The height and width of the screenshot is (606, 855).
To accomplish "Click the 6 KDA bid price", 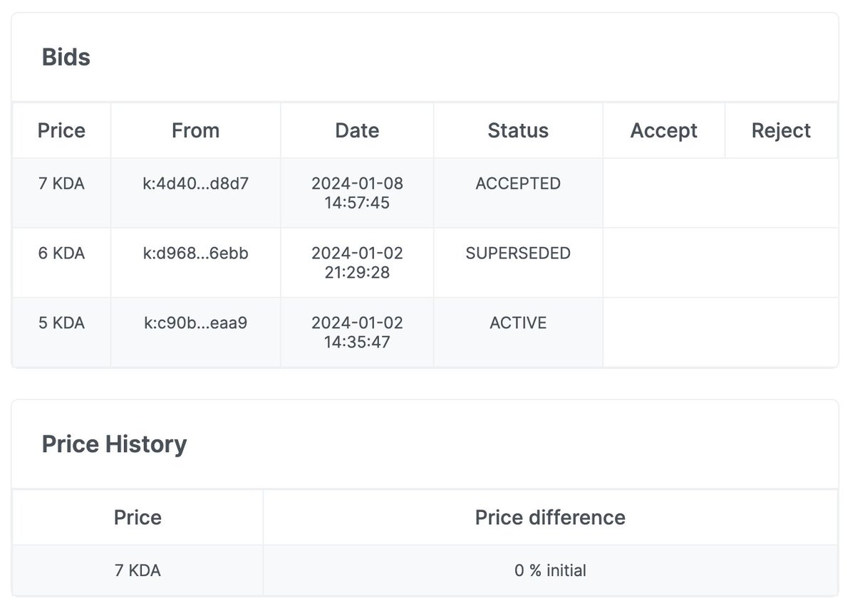I will pos(61,253).
